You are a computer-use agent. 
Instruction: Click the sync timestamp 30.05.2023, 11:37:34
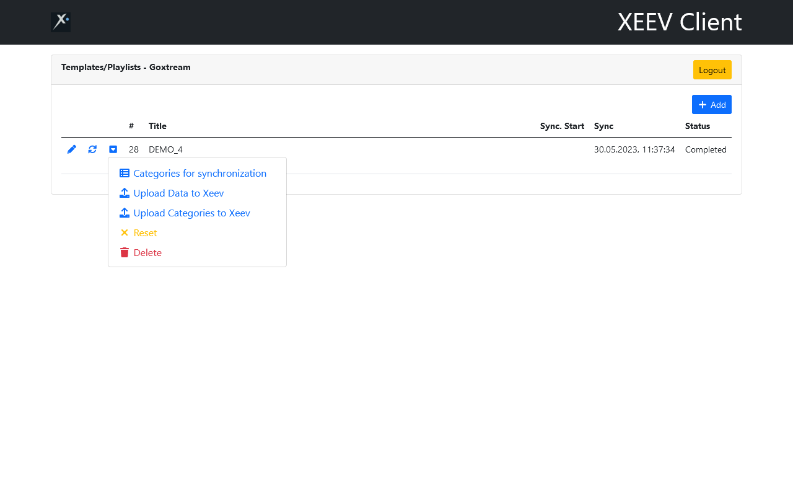pyautogui.click(x=634, y=149)
